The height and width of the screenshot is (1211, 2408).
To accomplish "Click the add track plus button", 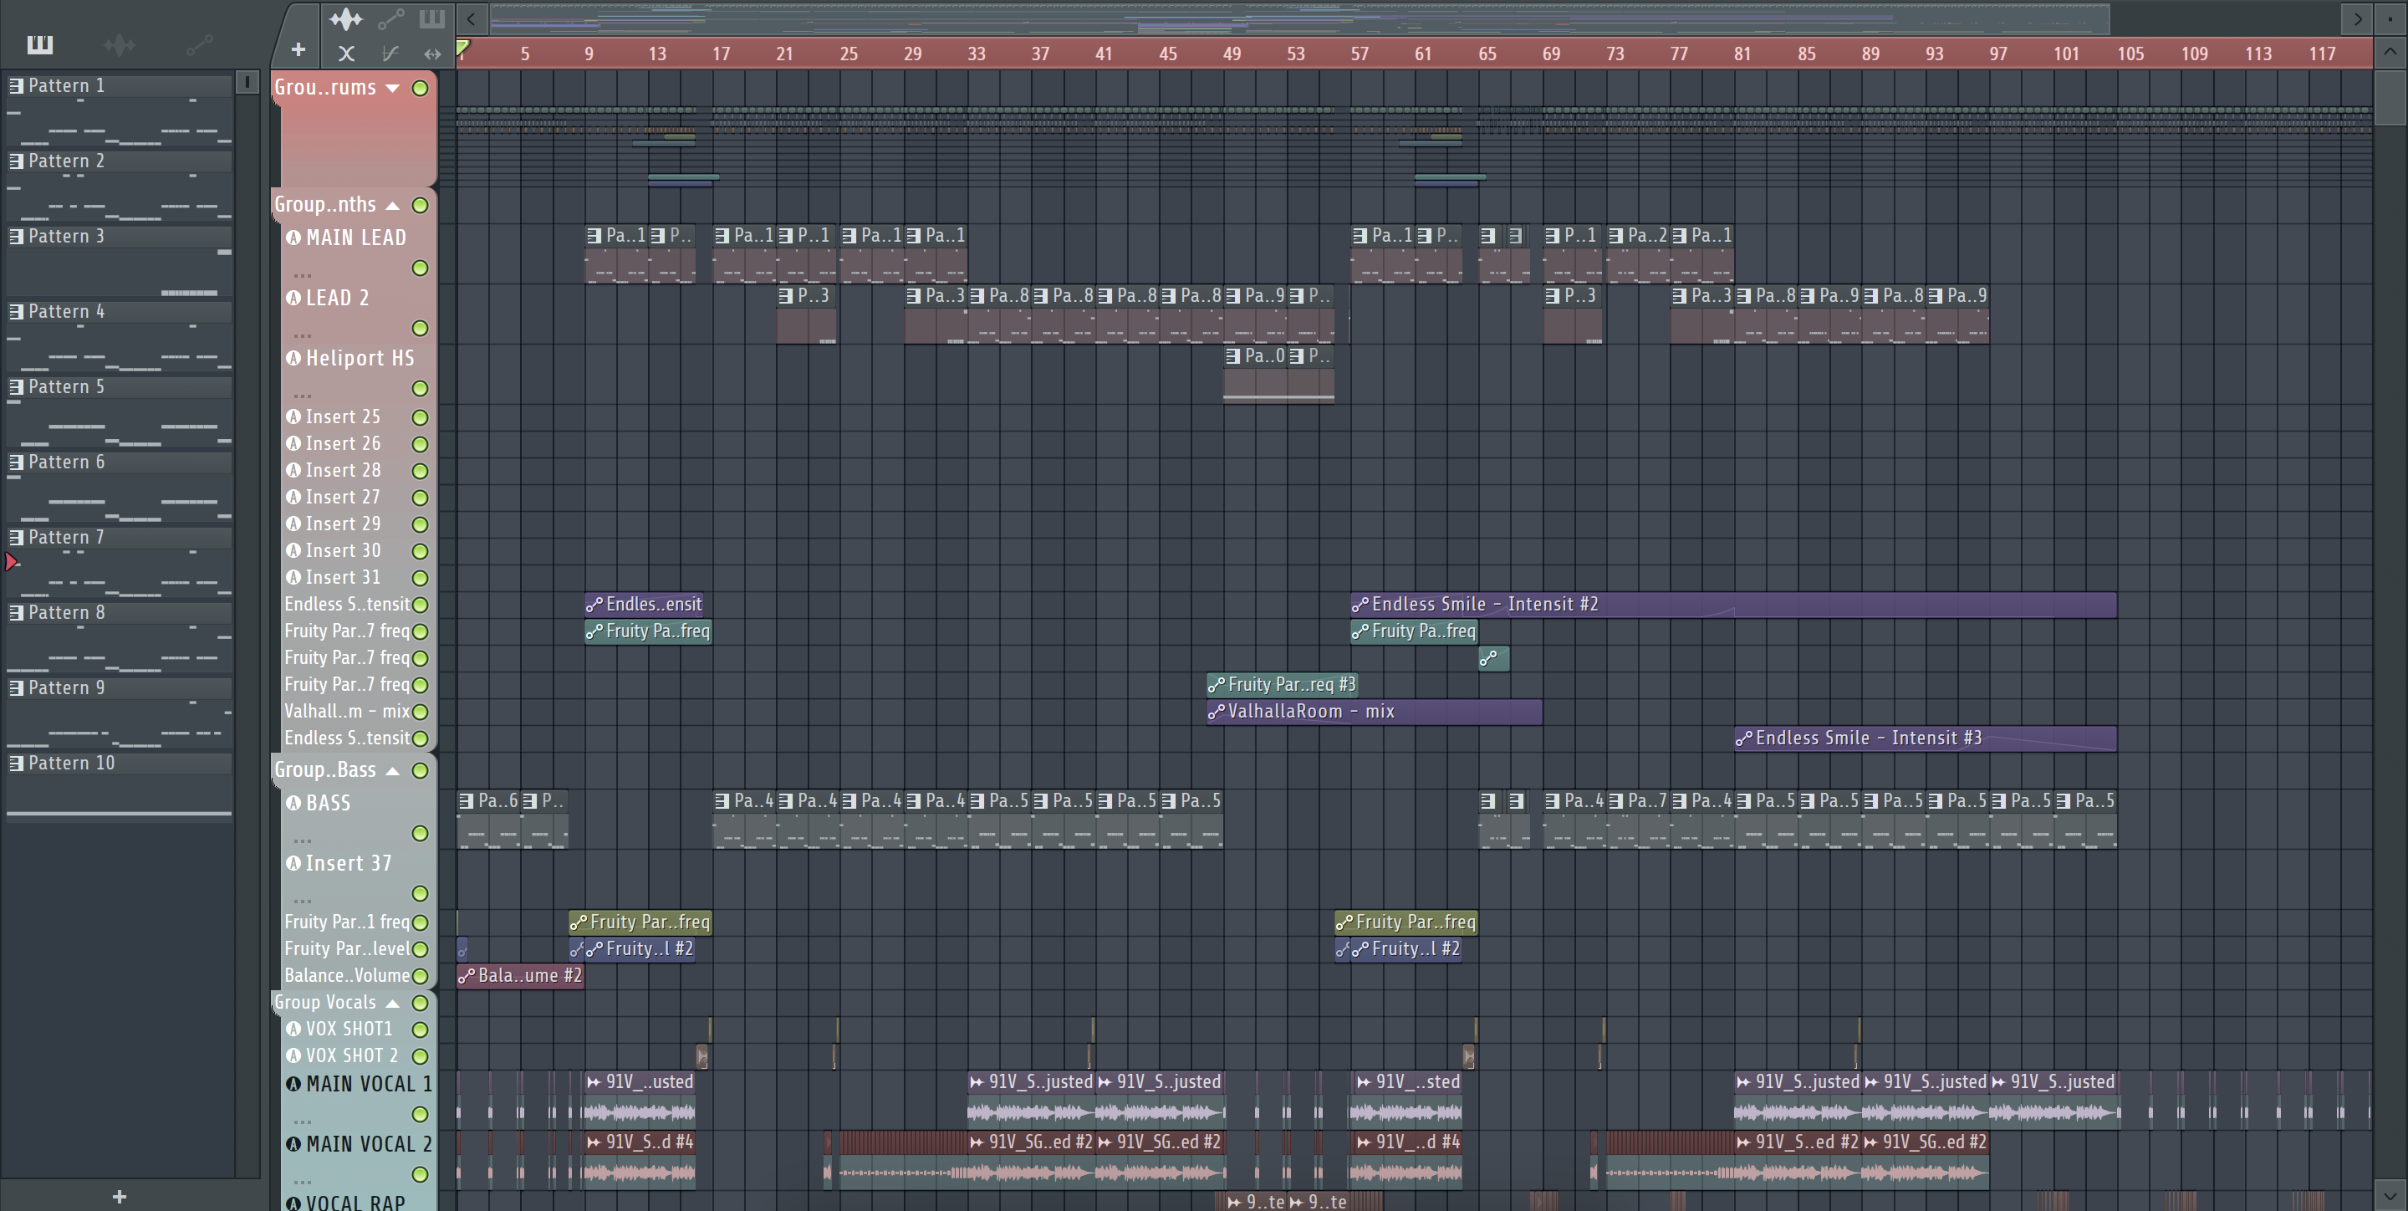I will pyautogui.click(x=298, y=49).
